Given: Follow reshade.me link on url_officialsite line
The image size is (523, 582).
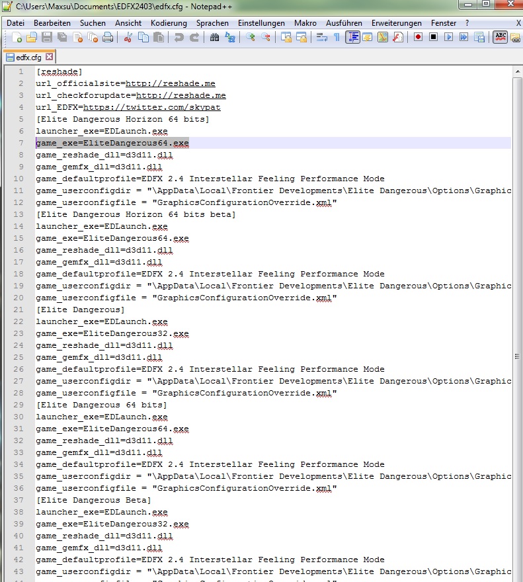Looking at the screenshot, I should [171, 83].
